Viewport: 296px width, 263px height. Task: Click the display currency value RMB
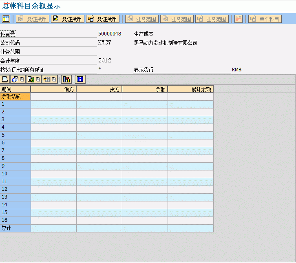coord(236,70)
